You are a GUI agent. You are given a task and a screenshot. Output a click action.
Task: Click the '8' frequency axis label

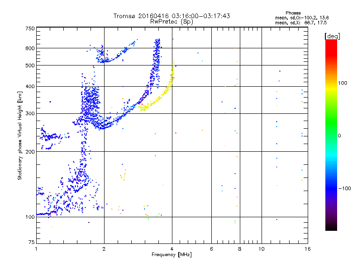point(240,249)
